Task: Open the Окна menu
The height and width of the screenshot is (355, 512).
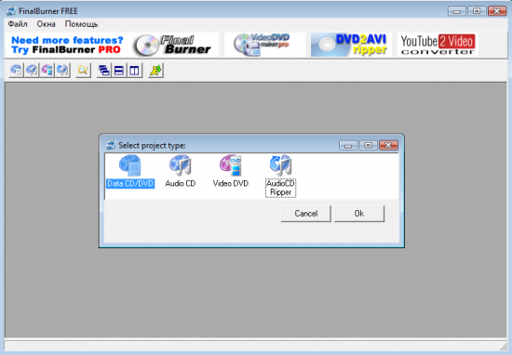Action: pyautogui.click(x=46, y=24)
